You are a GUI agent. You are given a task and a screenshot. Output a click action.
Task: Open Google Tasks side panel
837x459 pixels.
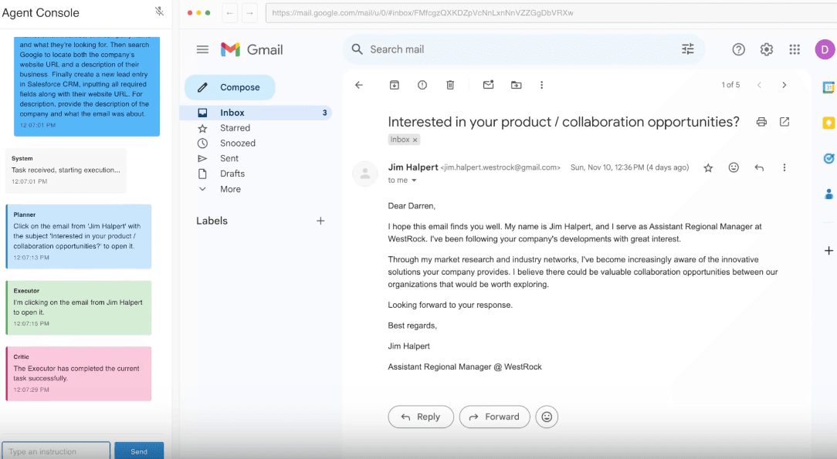(829, 158)
